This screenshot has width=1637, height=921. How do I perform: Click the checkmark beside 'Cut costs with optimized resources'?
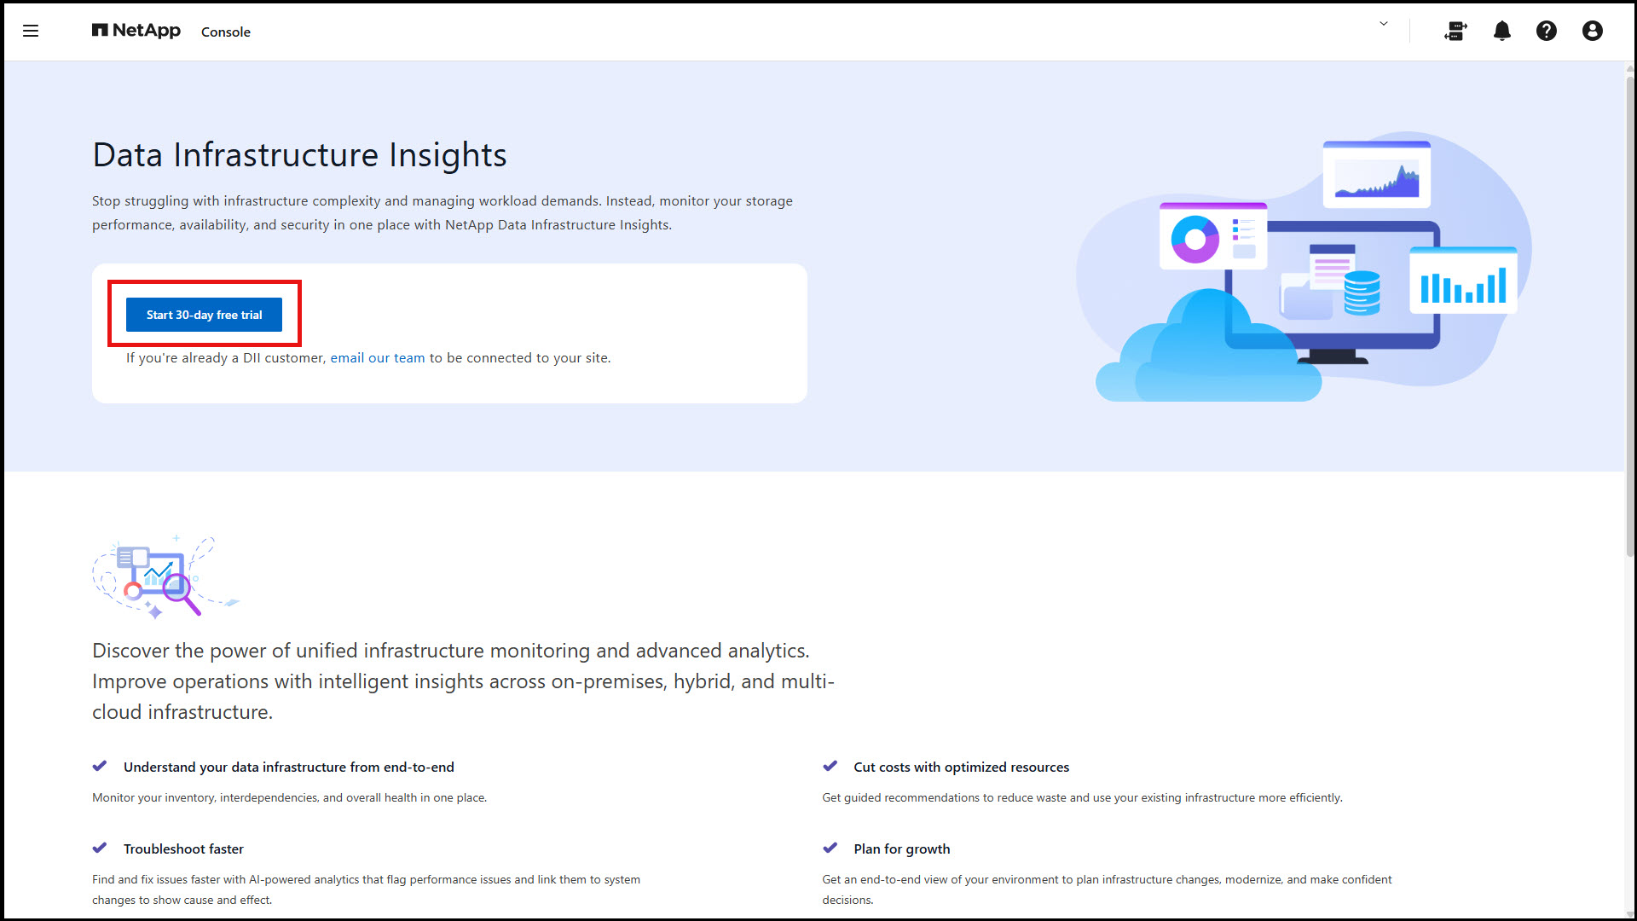tap(830, 766)
